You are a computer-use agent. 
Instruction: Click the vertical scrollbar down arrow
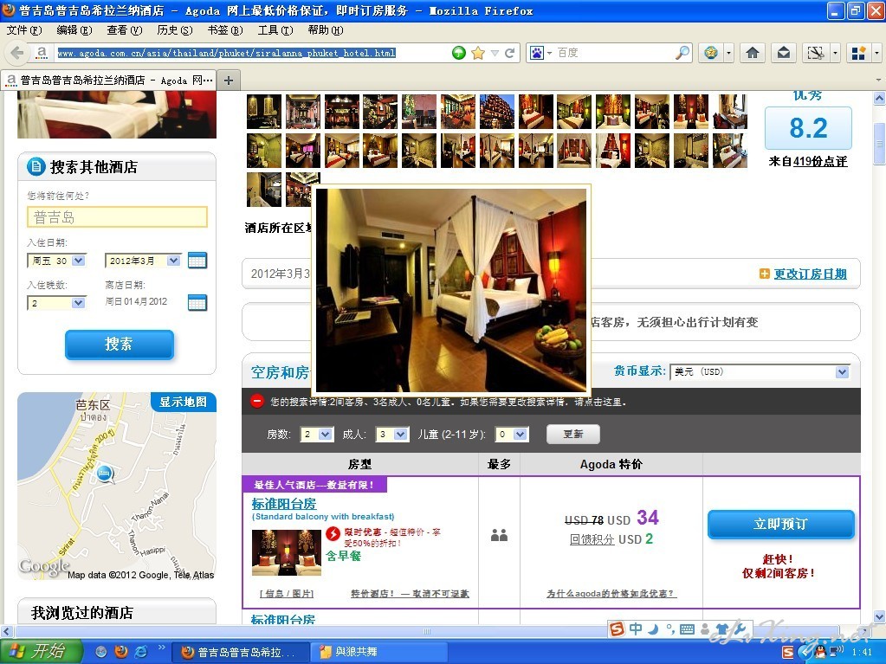click(879, 616)
